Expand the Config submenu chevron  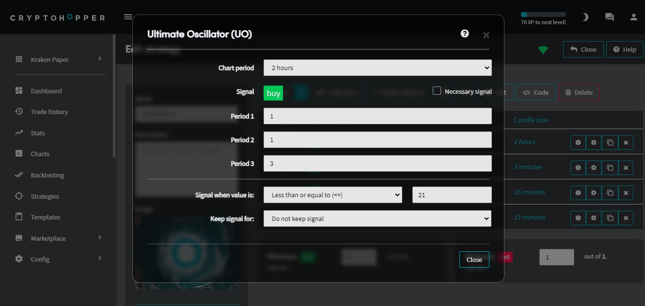(100, 258)
